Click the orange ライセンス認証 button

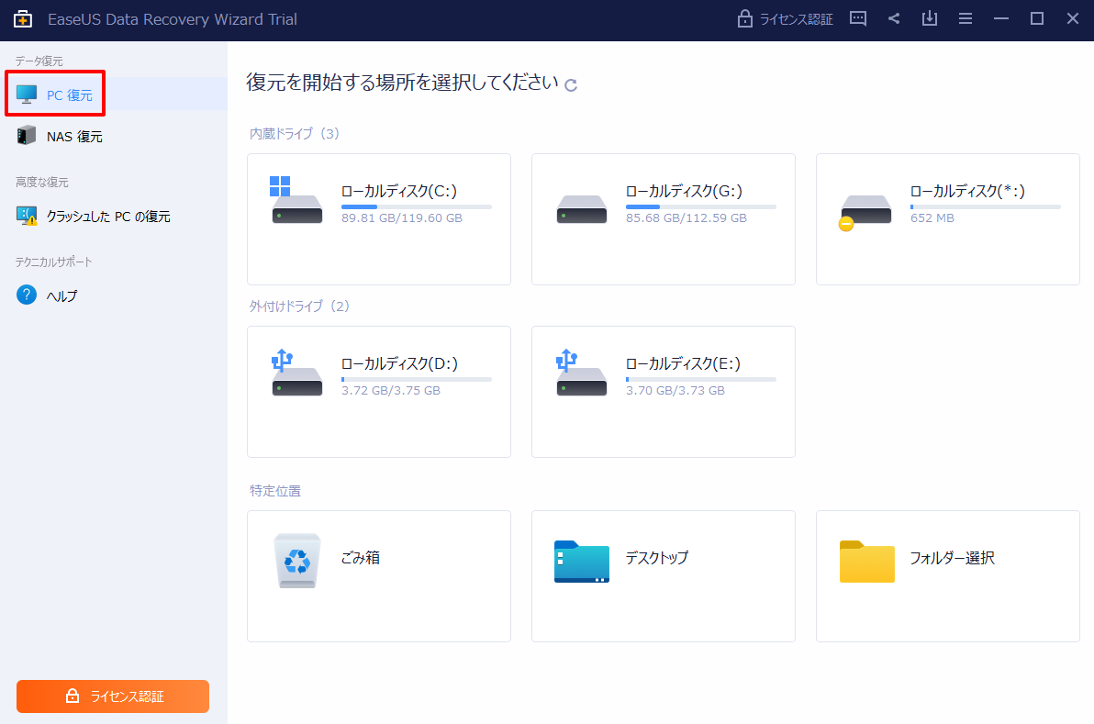coord(113,696)
